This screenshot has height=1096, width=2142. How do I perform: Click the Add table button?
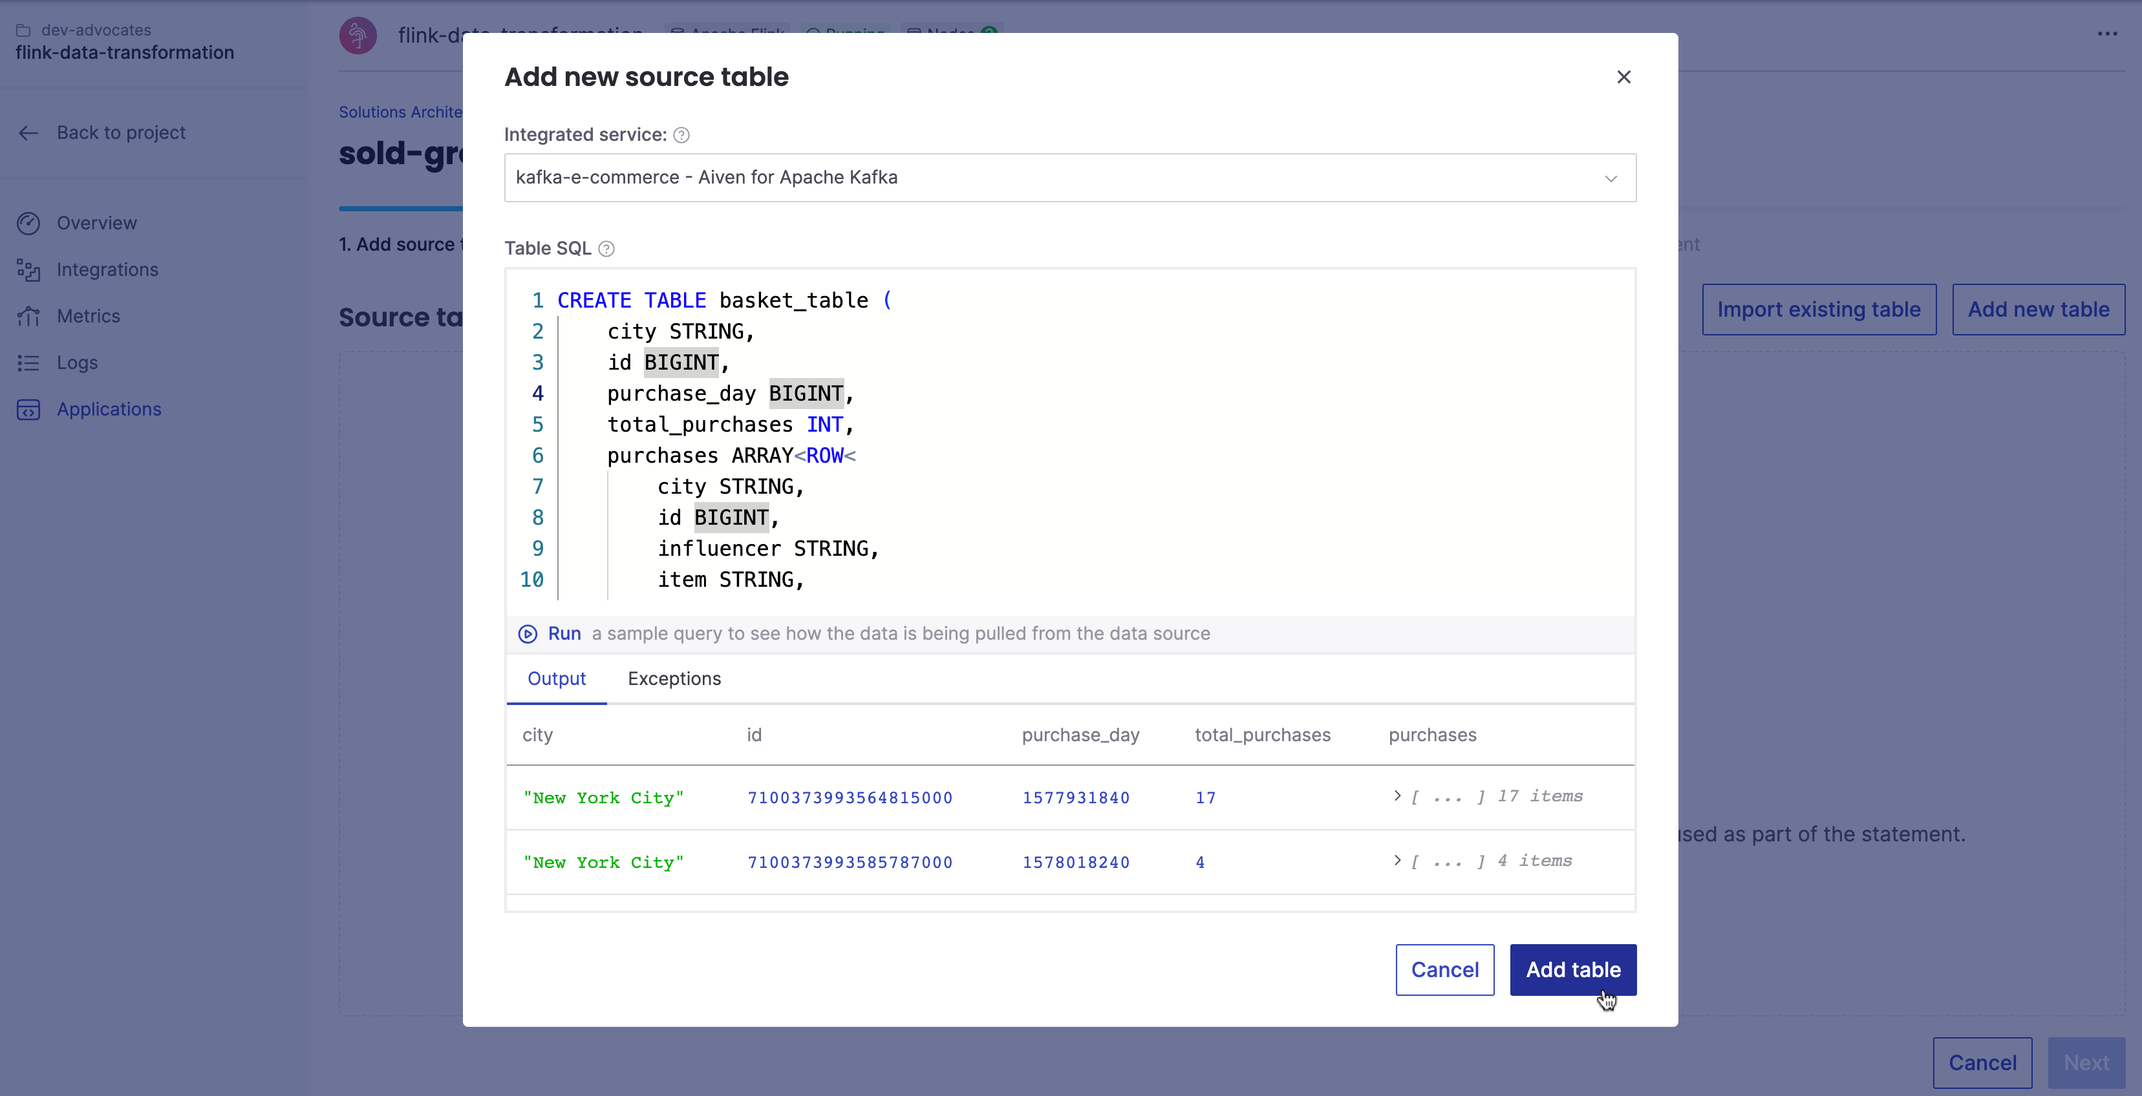click(1572, 970)
